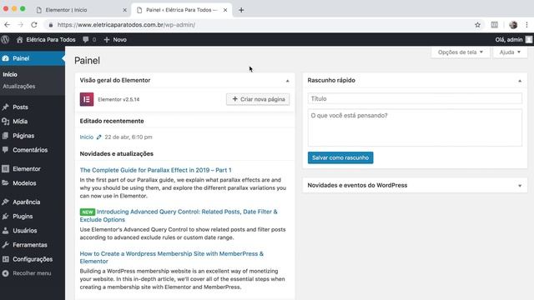This screenshot has width=534, height=300.
Task: Open a new browser tab with plus
Action: pos(241,10)
